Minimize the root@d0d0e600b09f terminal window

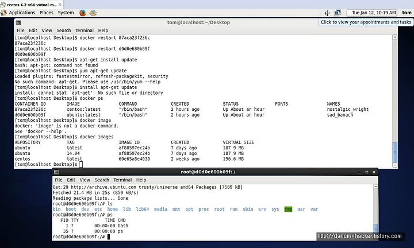click(359, 172)
